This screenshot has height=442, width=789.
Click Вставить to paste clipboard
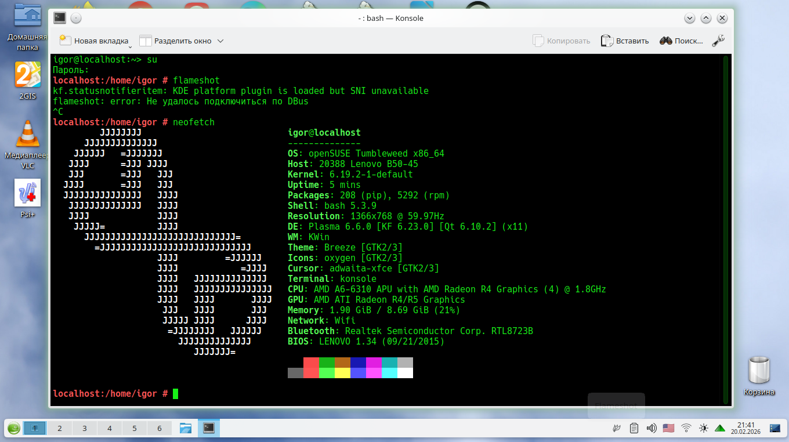click(x=625, y=41)
